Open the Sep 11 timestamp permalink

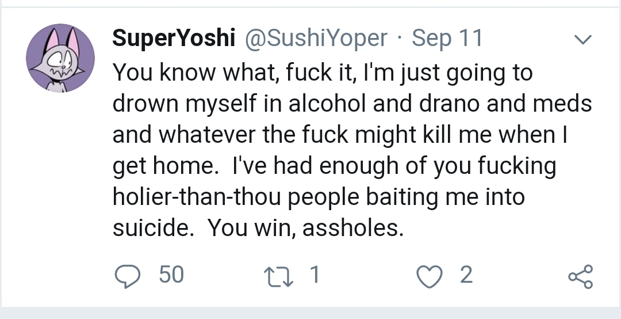point(447,39)
